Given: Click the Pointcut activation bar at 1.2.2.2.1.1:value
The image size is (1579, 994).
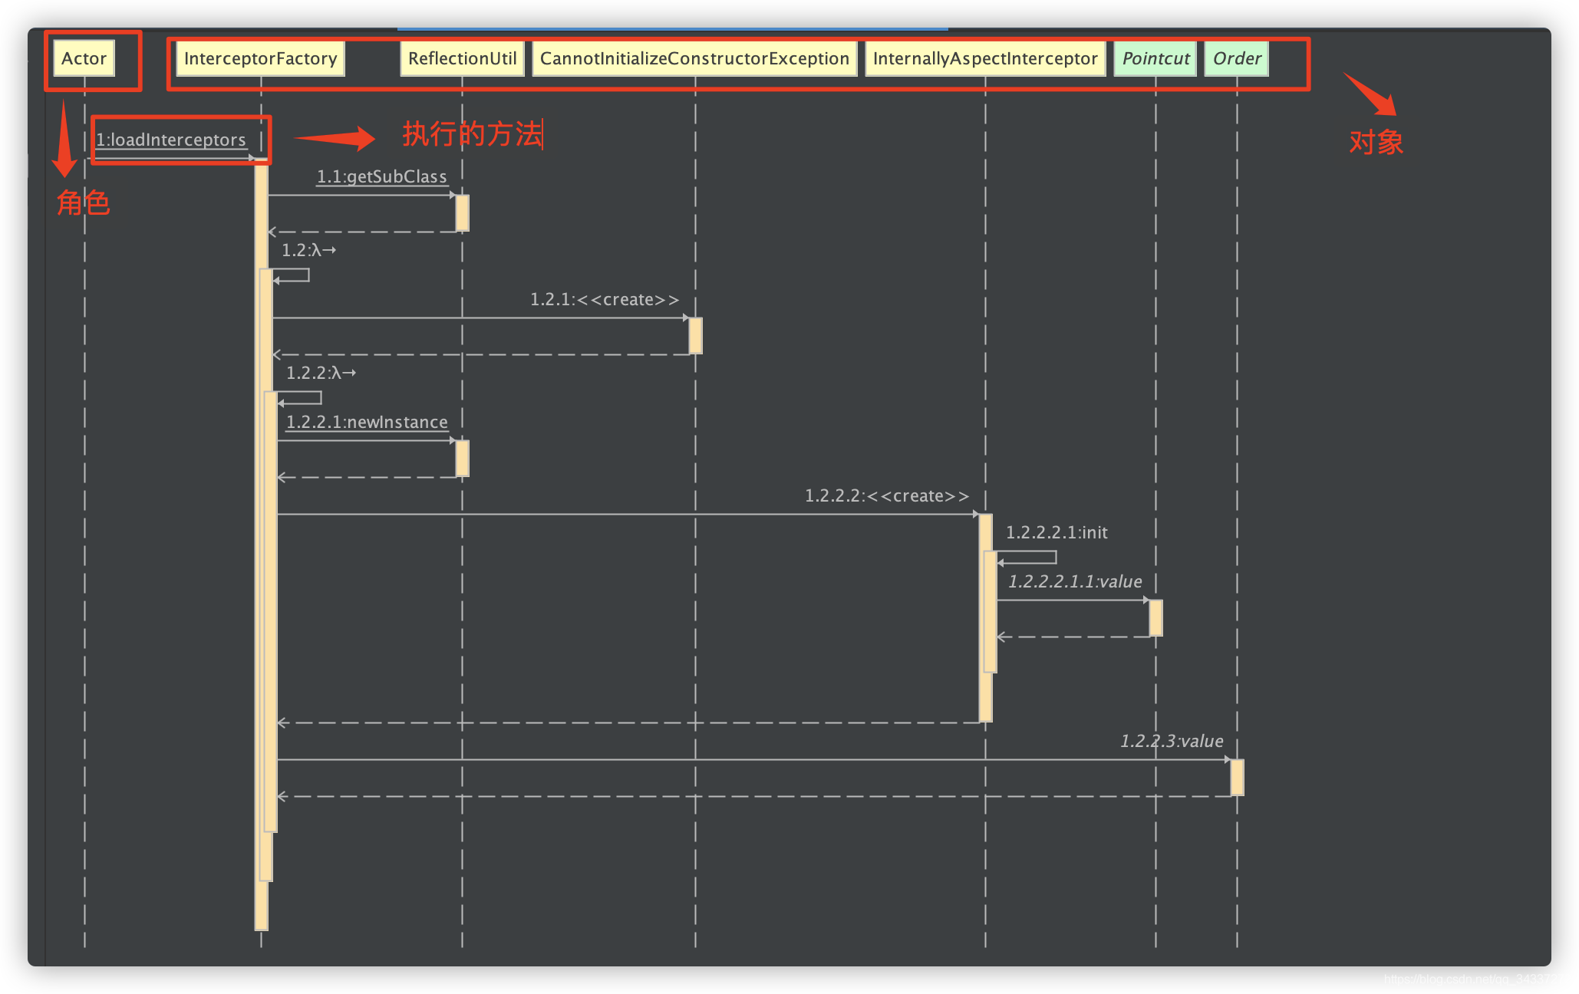Looking at the screenshot, I should [x=1155, y=617].
